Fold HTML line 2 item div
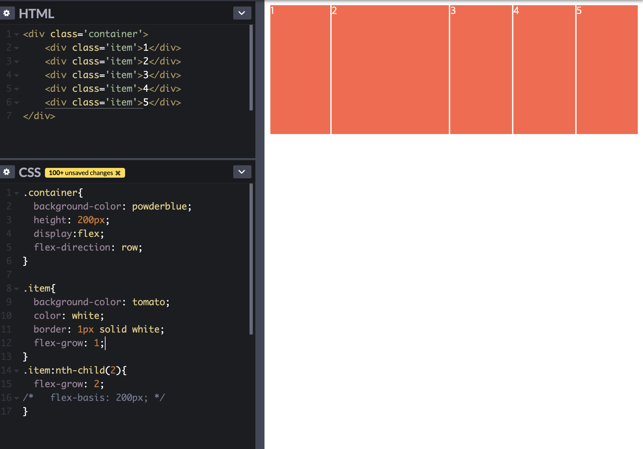 [x=17, y=48]
